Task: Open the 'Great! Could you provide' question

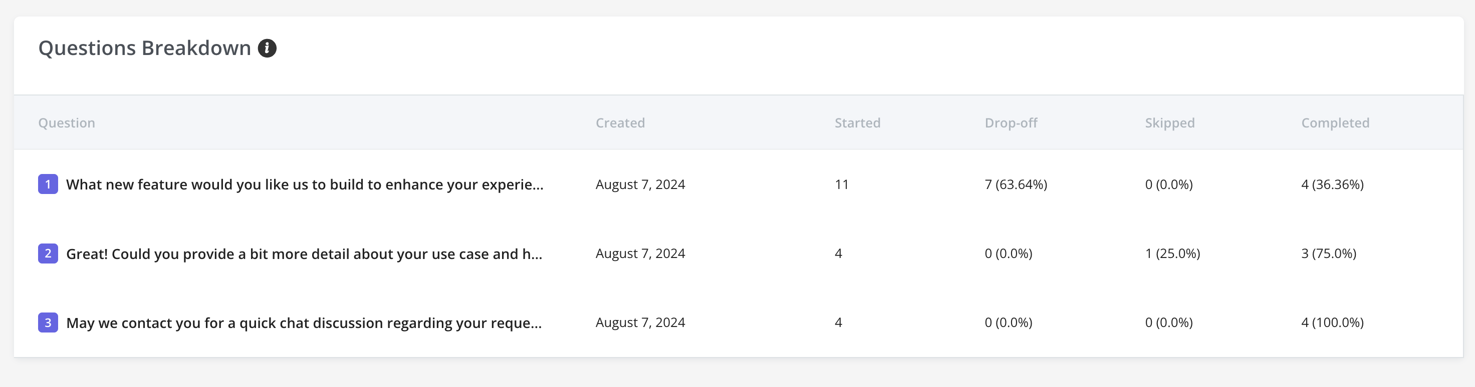Action: (304, 254)
